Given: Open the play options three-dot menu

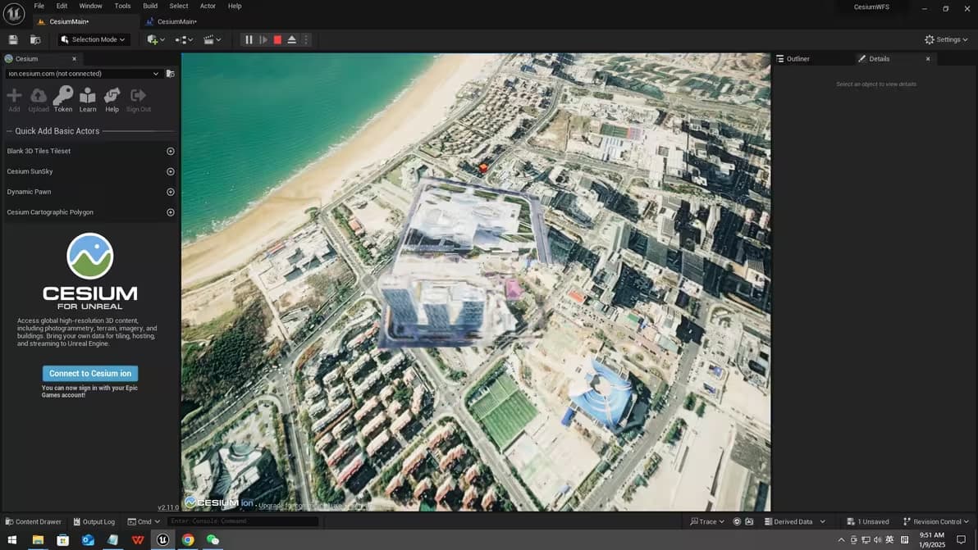Looking at the screenshot, I should (x=305, y=39).
